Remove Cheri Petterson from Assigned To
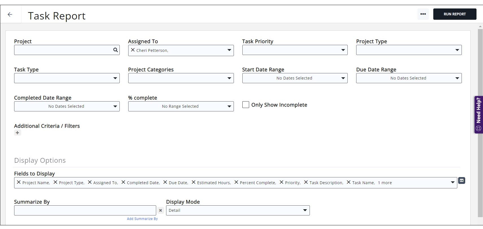This screenshot has height=229, width=483. click(x=133, y=50)
